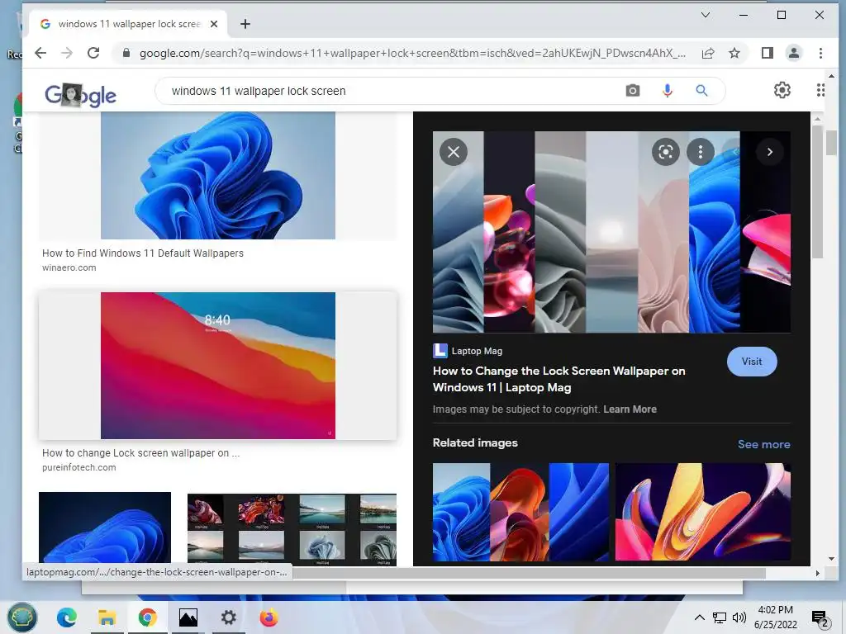This screenshot has height=634, width=846.
Task: Open the colorful abstract related image thumbnail
Action: pyautogui.click(x=703, y=512)
